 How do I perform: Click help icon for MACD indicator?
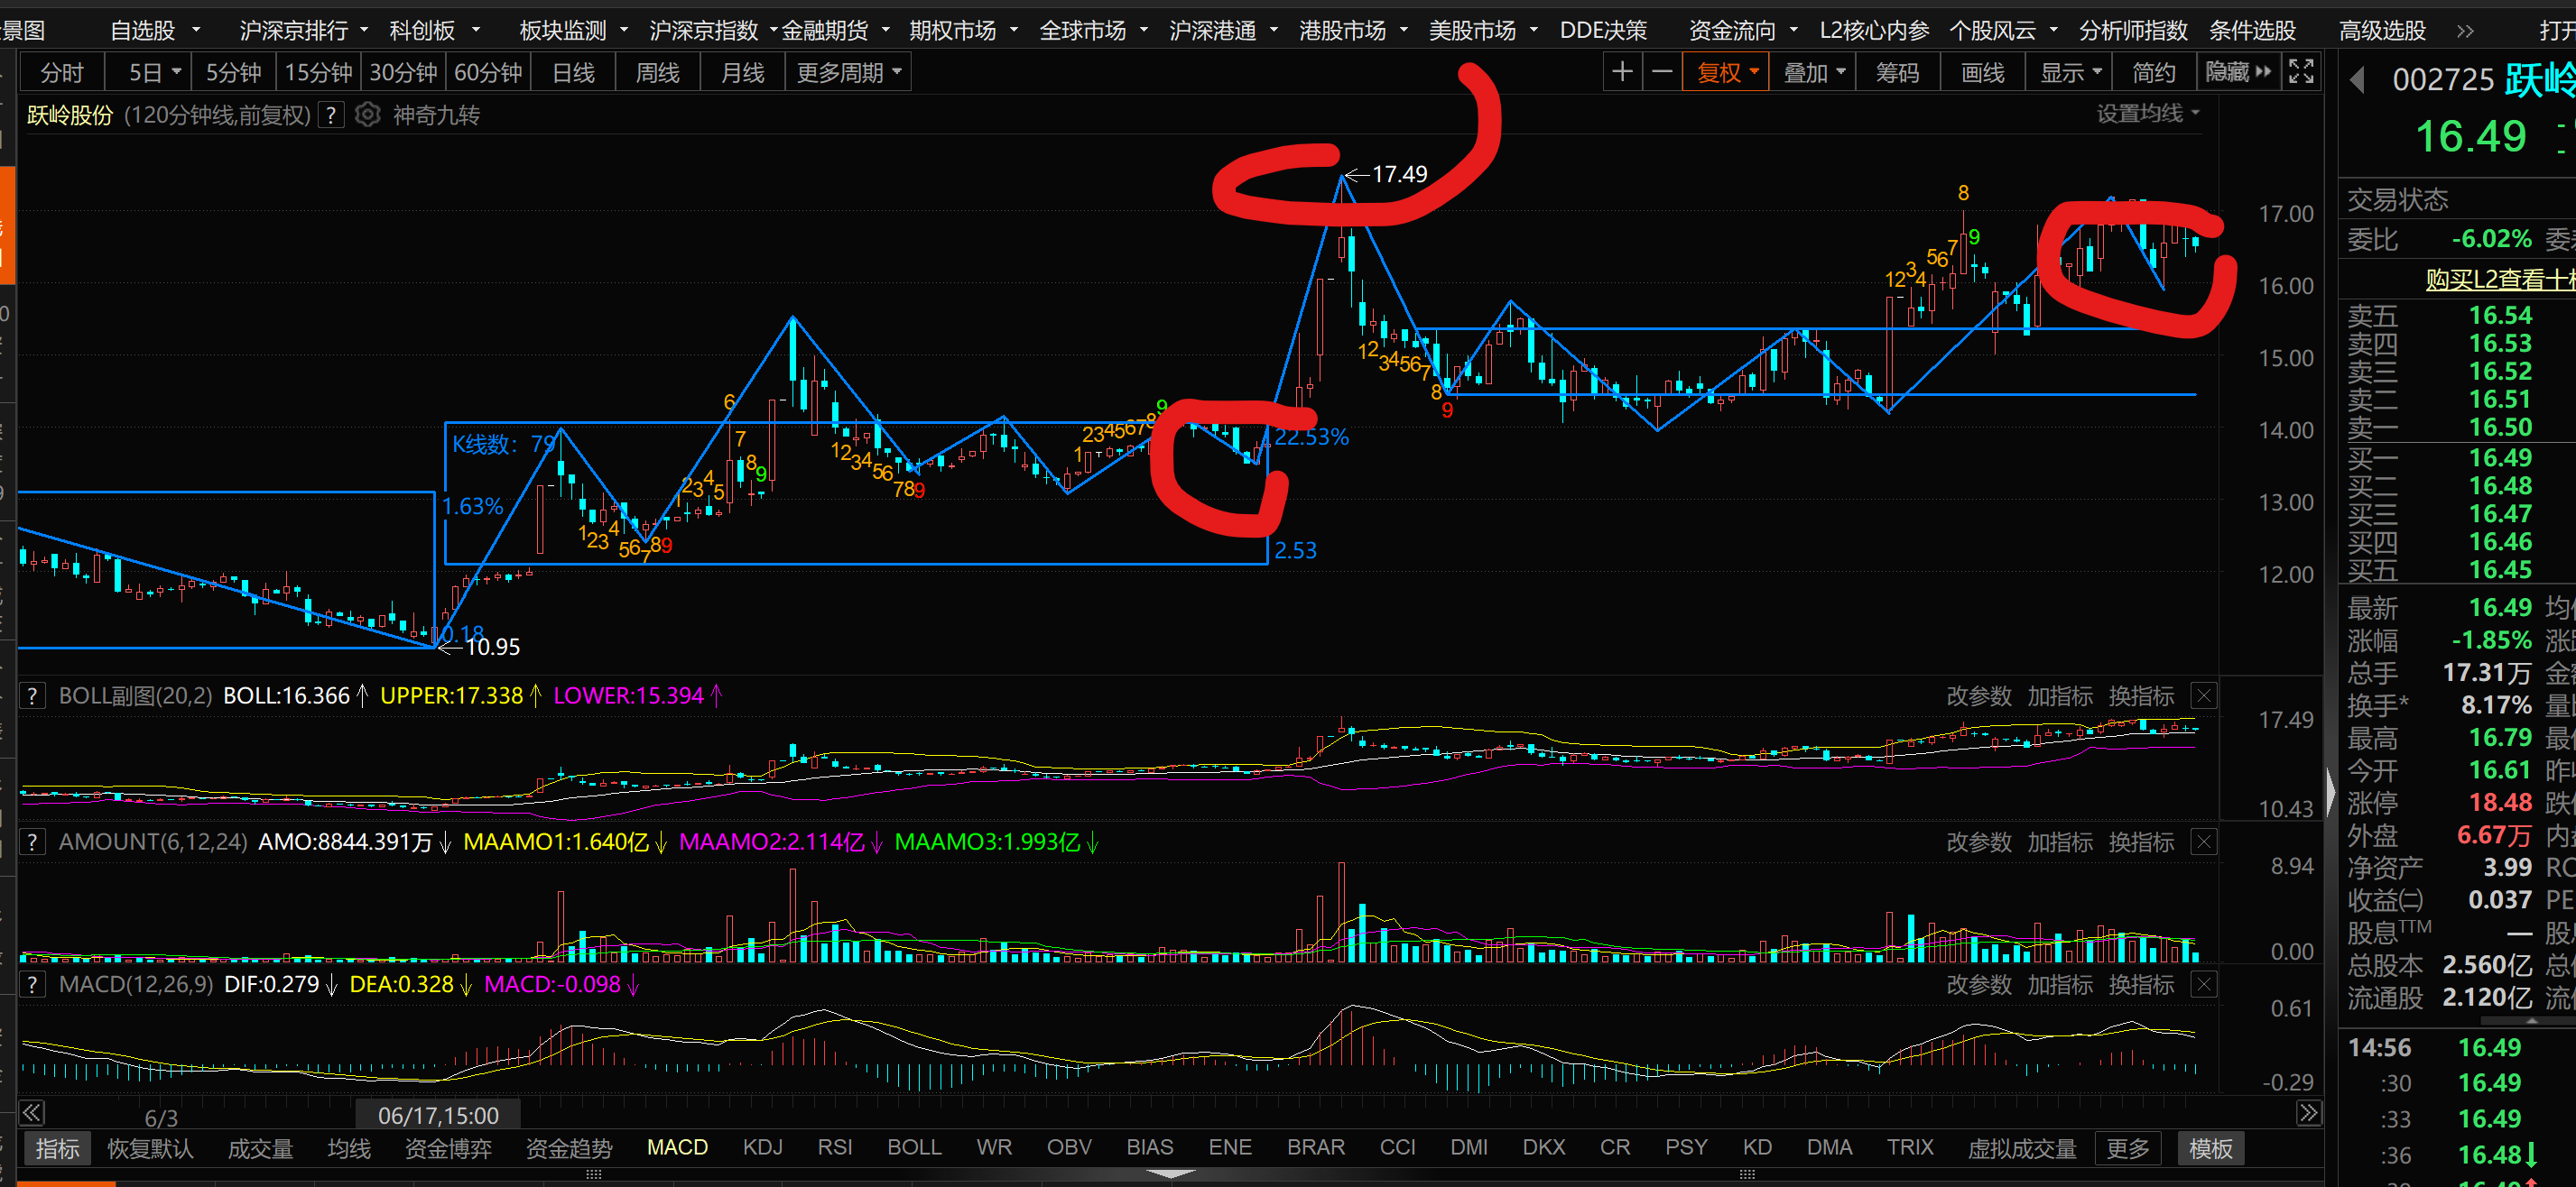(32, 984)
